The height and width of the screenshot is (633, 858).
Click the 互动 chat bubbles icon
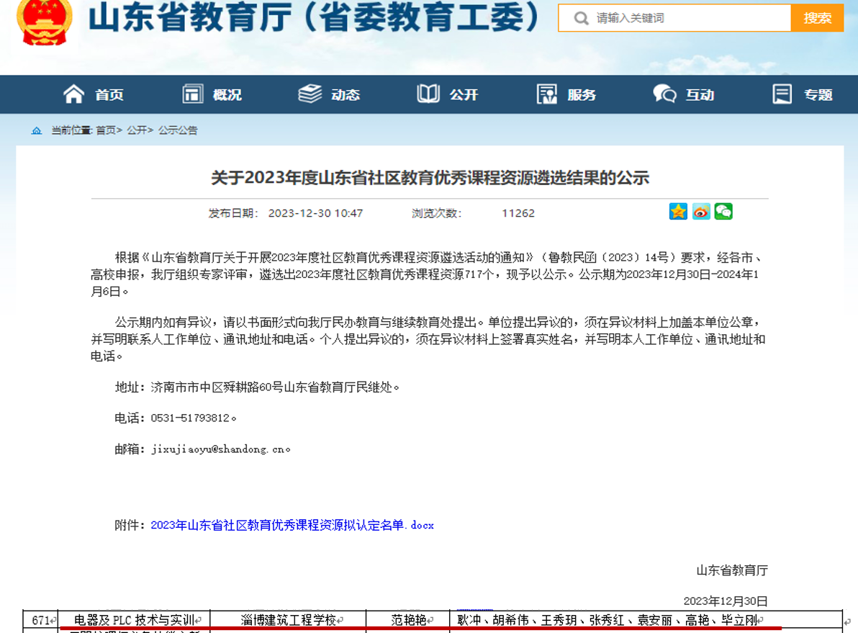coord(665,94)
